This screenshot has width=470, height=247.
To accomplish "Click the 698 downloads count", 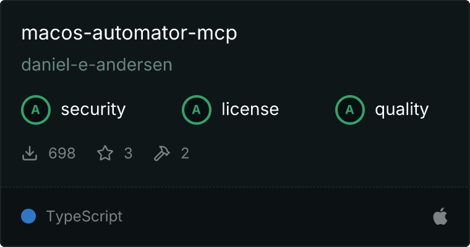I will tap(62, 153).
